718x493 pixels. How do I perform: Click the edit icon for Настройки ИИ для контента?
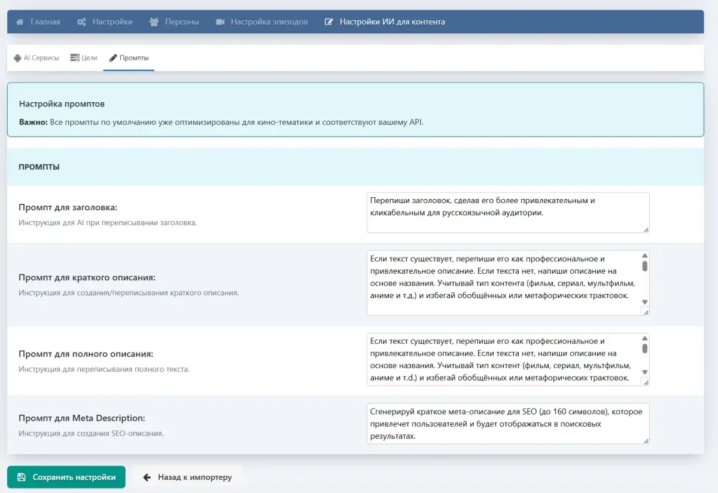[328, 22]
